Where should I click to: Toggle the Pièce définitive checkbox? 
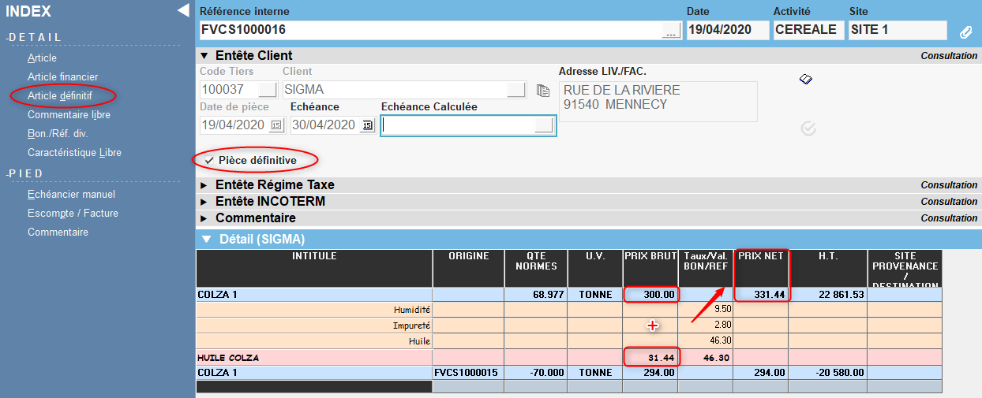pyautogui.click(x=208, y=160)
